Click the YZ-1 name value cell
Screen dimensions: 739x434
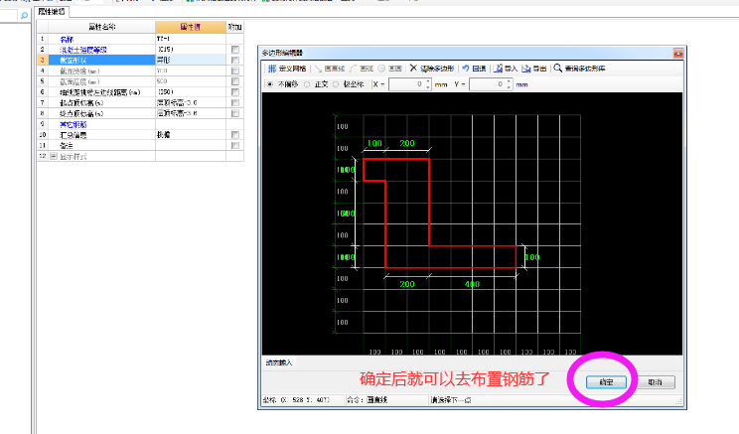coord(191,39)
